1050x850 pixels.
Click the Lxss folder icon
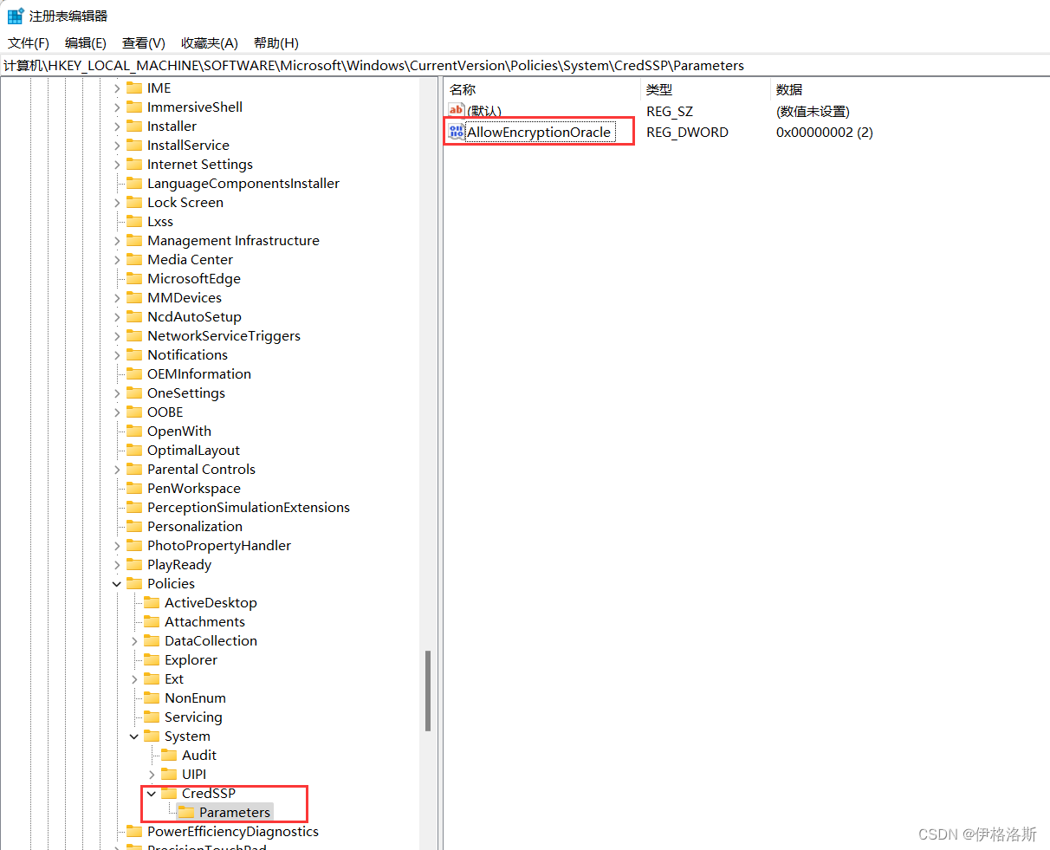pyautogui.click(x=134, y=221)
